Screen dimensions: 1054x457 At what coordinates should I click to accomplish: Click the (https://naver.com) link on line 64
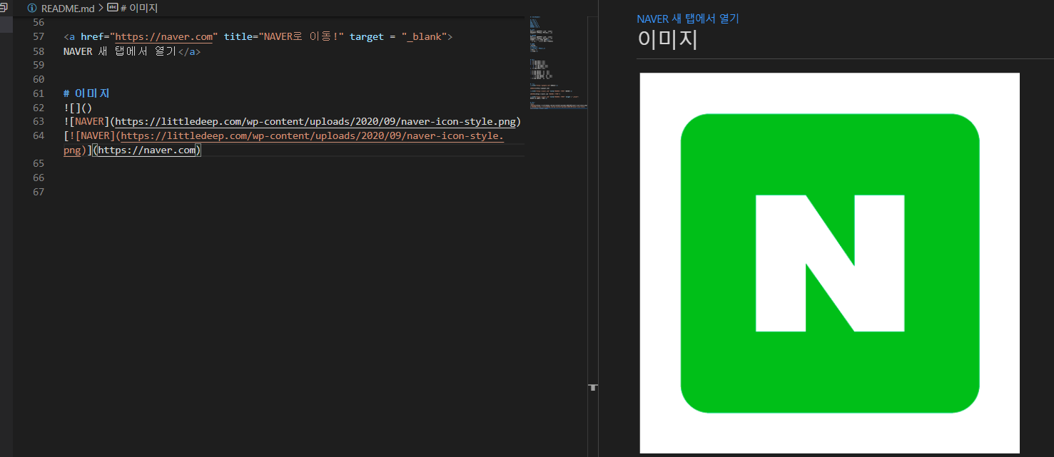pyautogui.click(x=147, y=150)
